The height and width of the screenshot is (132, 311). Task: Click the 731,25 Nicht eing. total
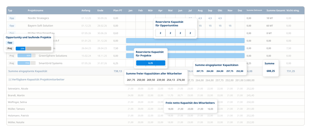tap(291, 71)
